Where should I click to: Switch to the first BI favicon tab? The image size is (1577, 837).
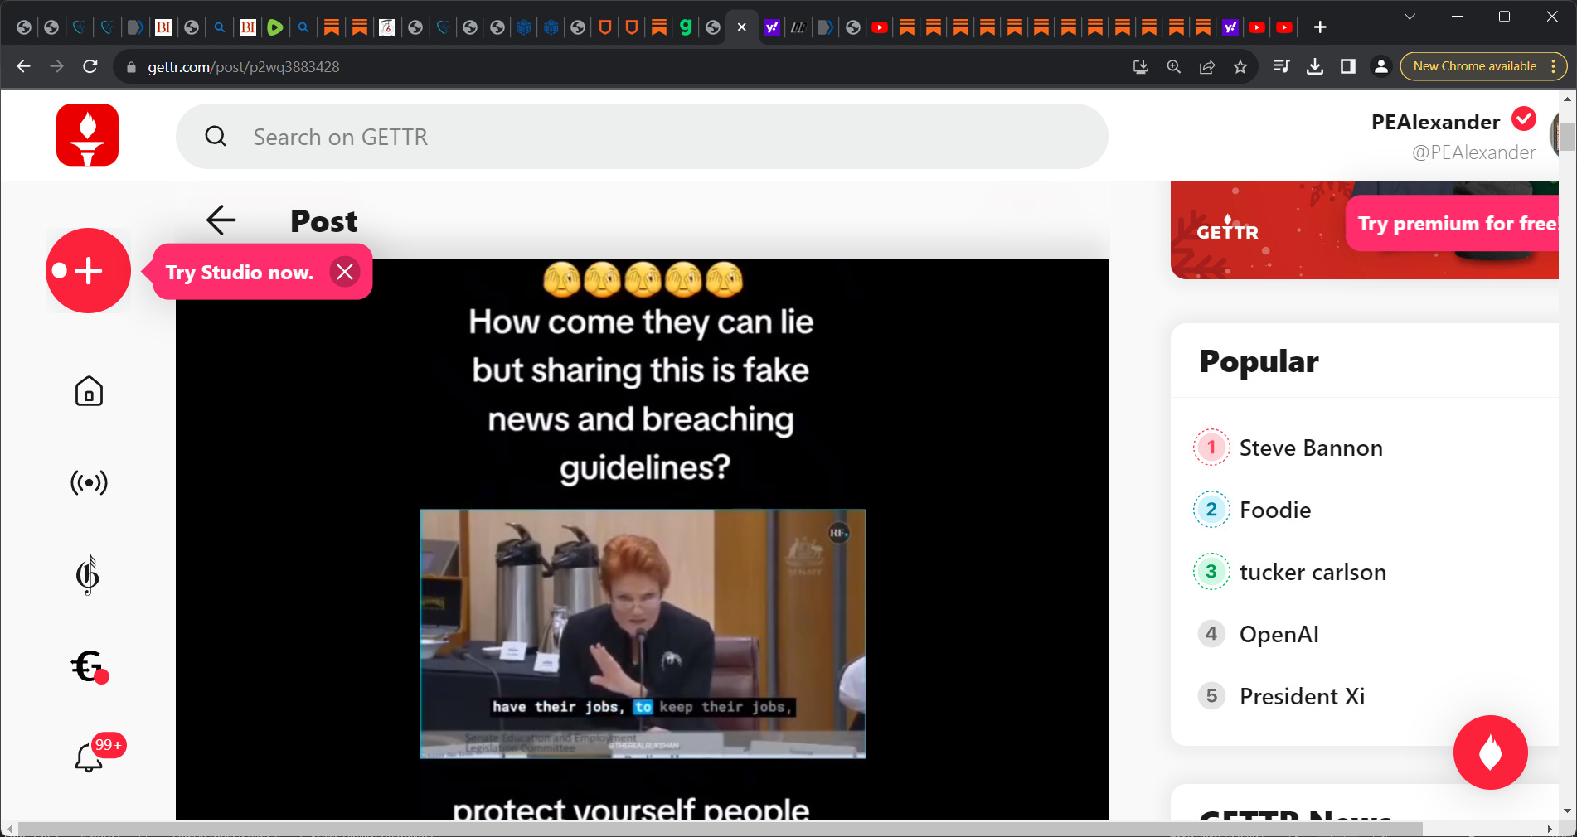click(x=163, y=27)
